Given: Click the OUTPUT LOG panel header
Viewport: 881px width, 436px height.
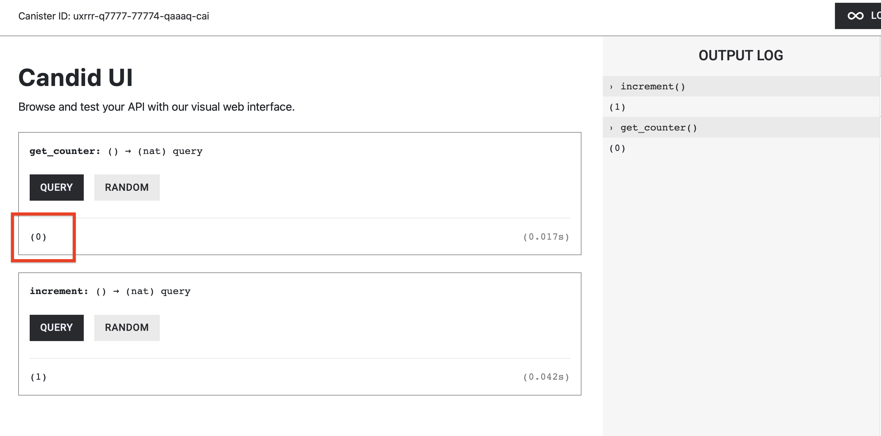Looking at the screenshot, I should [x=741, y=55].
